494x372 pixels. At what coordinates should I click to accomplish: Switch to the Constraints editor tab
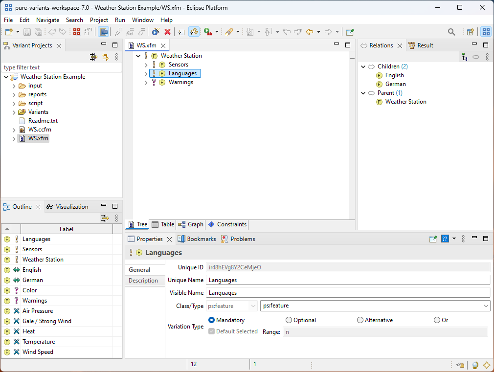(227, 224)
